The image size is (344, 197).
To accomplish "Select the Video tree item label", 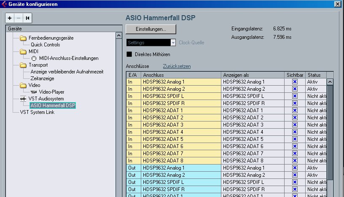I will (x=34, y=85).
